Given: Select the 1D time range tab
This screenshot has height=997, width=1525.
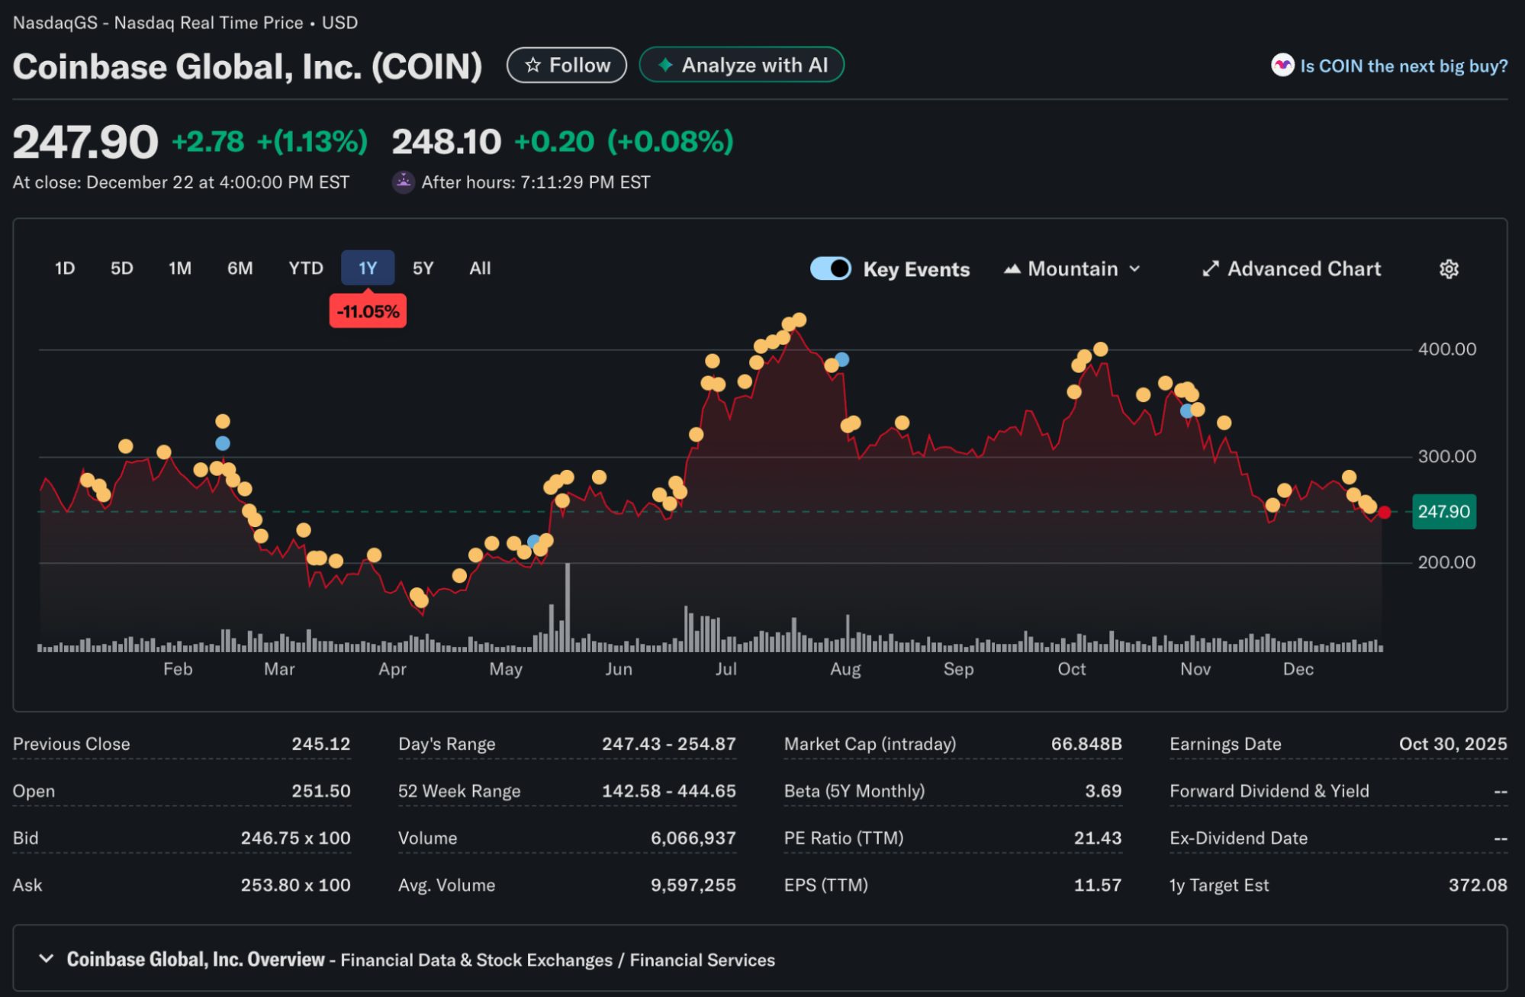Looking at the screenshot, I should pyautogui.click(x=65, y=269).
